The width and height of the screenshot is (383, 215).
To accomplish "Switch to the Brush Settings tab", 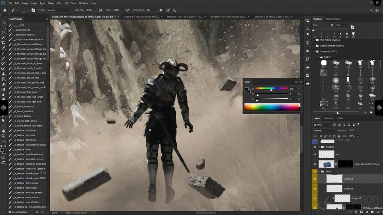I will [x=333, y=19].
